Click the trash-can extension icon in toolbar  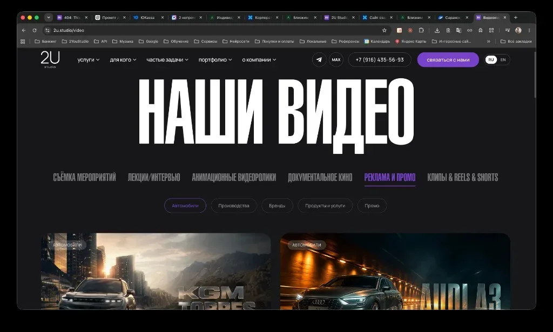448,30
